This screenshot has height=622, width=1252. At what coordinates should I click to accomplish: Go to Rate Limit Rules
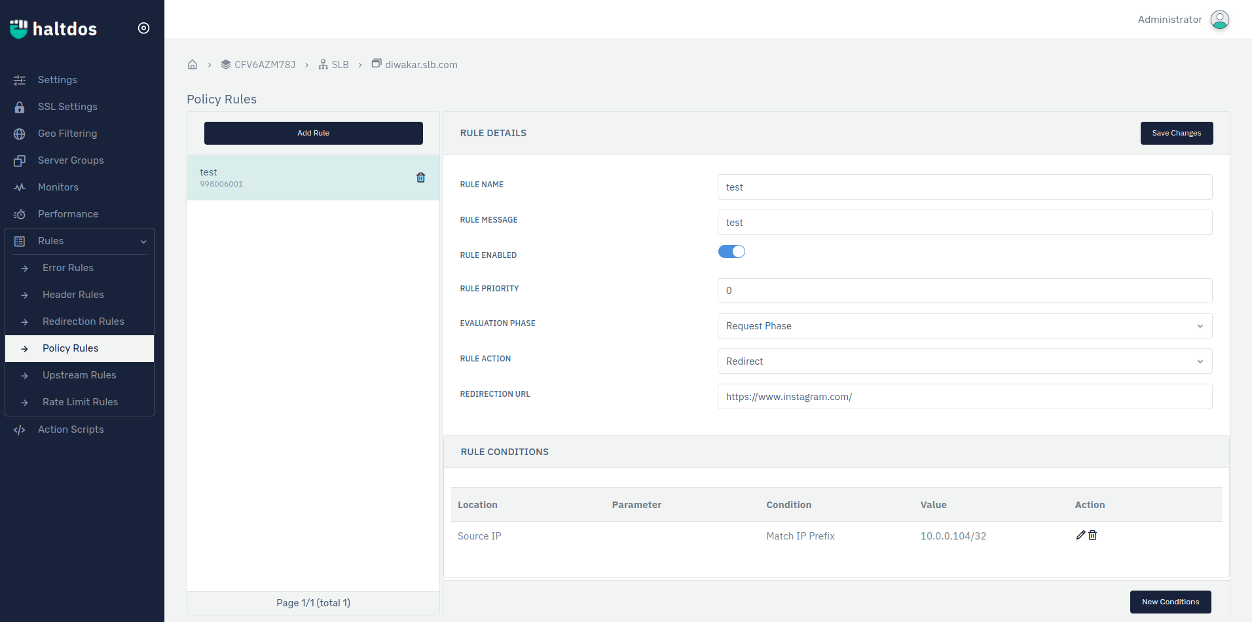click(x=79, y=402)
